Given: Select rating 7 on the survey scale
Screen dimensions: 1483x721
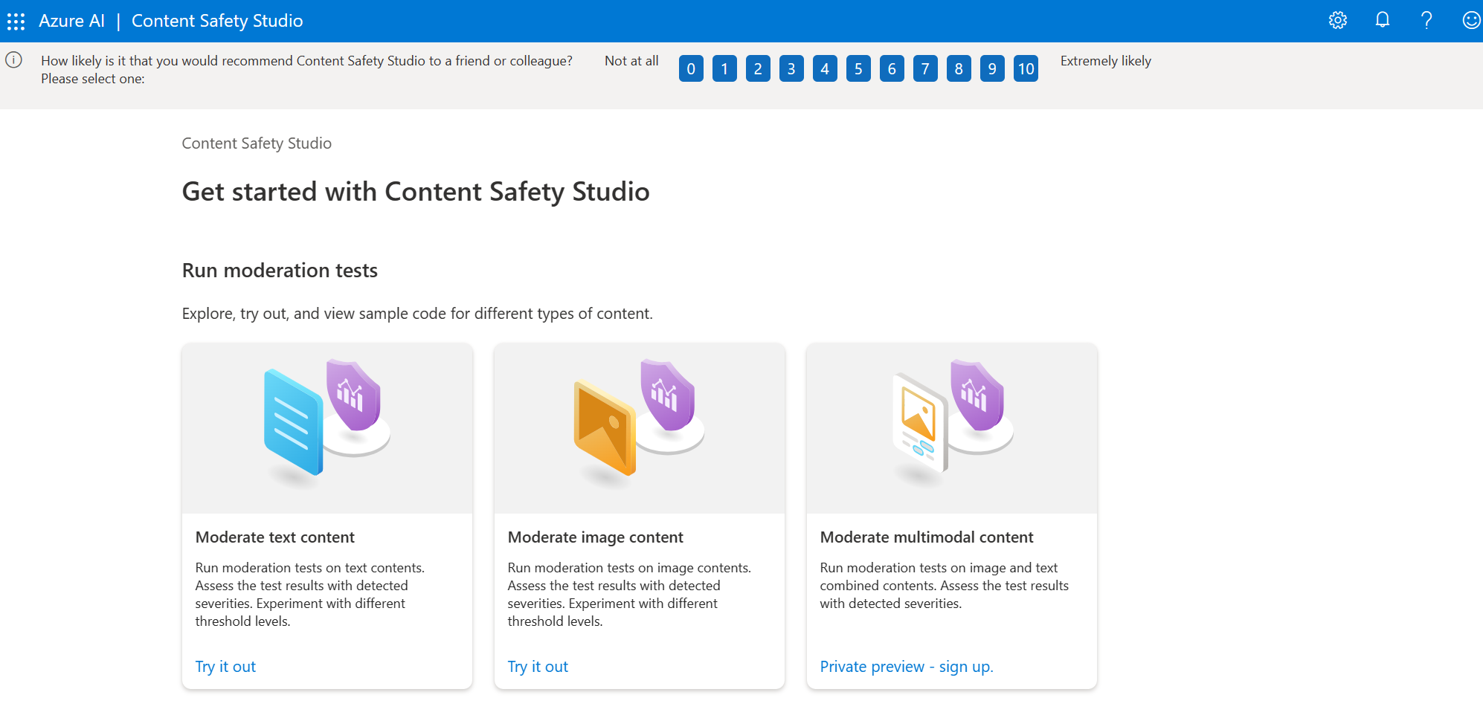Looking at the screenshot, I should [924, 68].
